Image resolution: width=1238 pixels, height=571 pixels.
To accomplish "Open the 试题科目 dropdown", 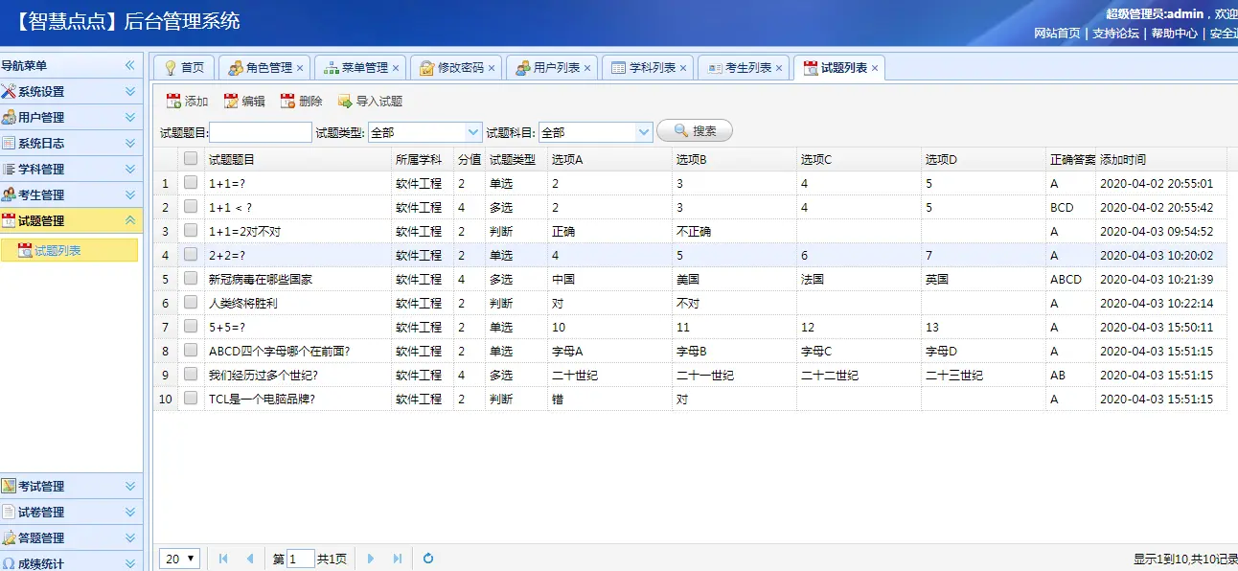I will pyautogui.click(x=644, y=132).
